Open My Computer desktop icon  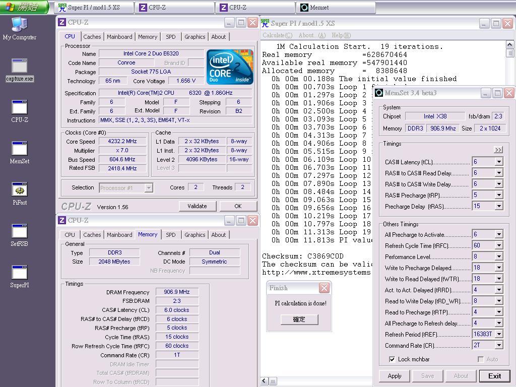[x=20, y=28]
